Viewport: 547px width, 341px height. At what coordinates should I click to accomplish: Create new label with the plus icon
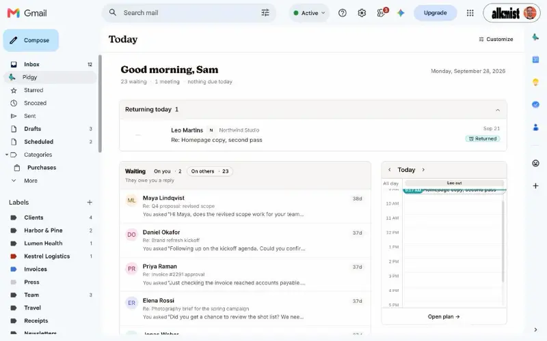coord(90,202)
